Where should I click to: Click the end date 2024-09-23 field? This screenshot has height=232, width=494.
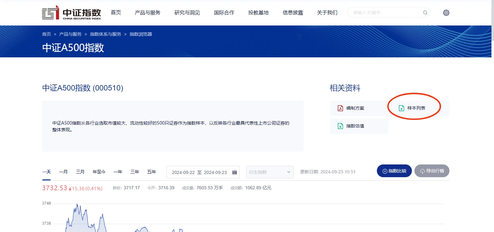pyautogui.click(x=215, y=172)
